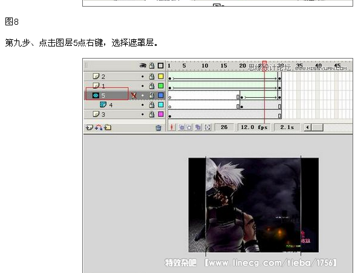355x273 pixels.
Task: Click the Center Frame icon
Action: pos(172,127)
